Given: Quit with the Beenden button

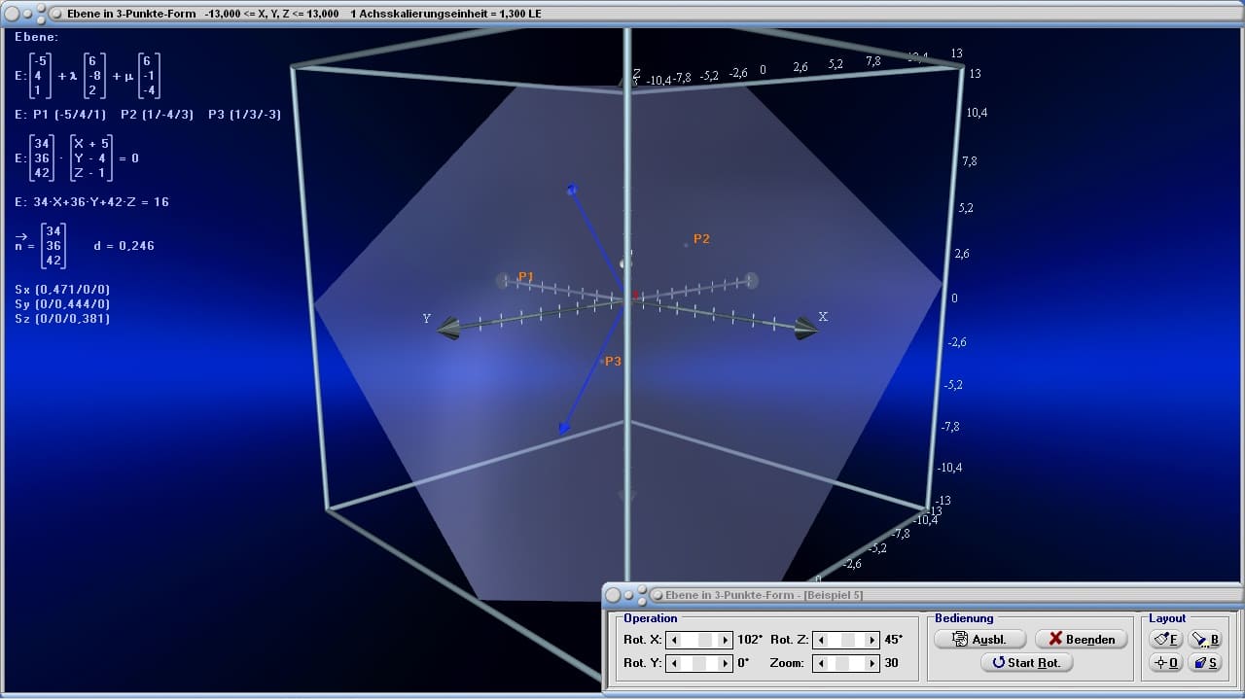Looking at the screenshot, I should (x=1082, y=639).
